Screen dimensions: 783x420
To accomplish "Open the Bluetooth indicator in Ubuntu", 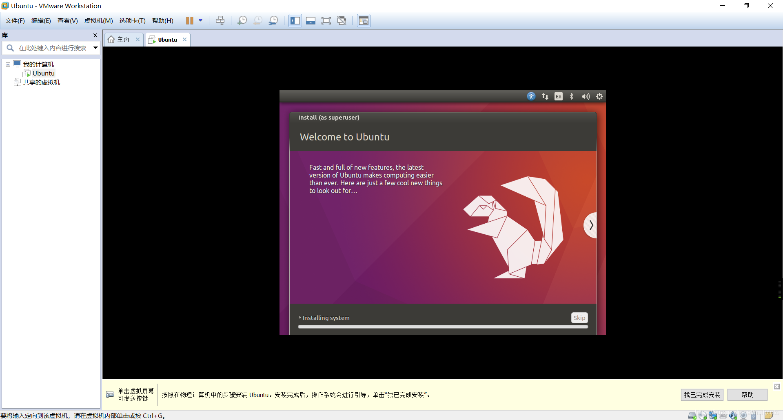I will click(x=572, y=96).
